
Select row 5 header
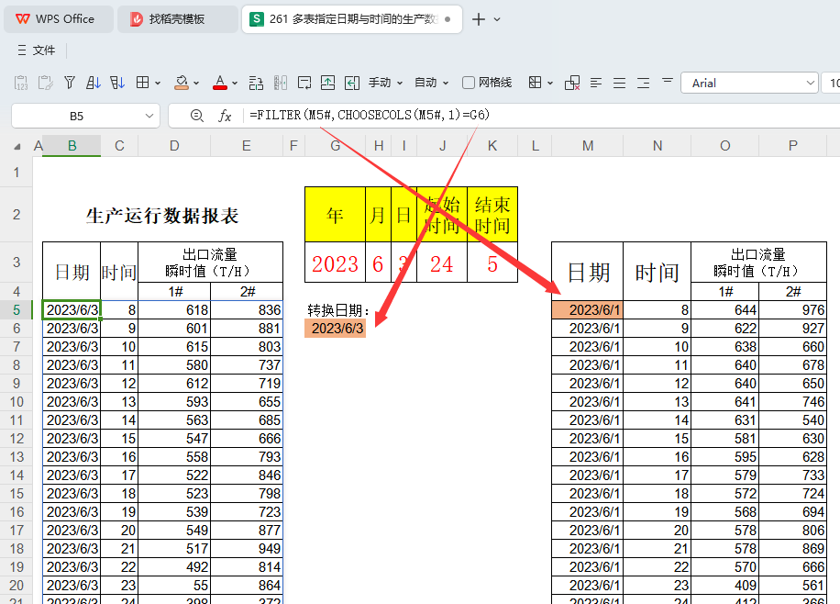pos(17,310)
